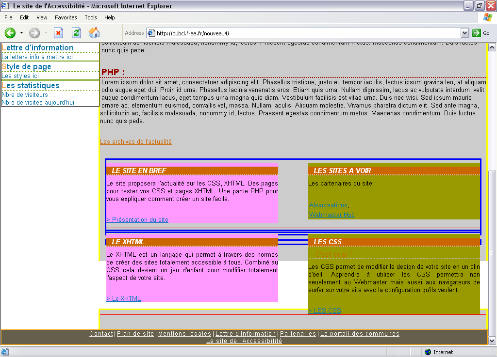The width and height of the screenshot is (497, 357).
Task: Open the Favorites menu
Action: tap(66, 17)
